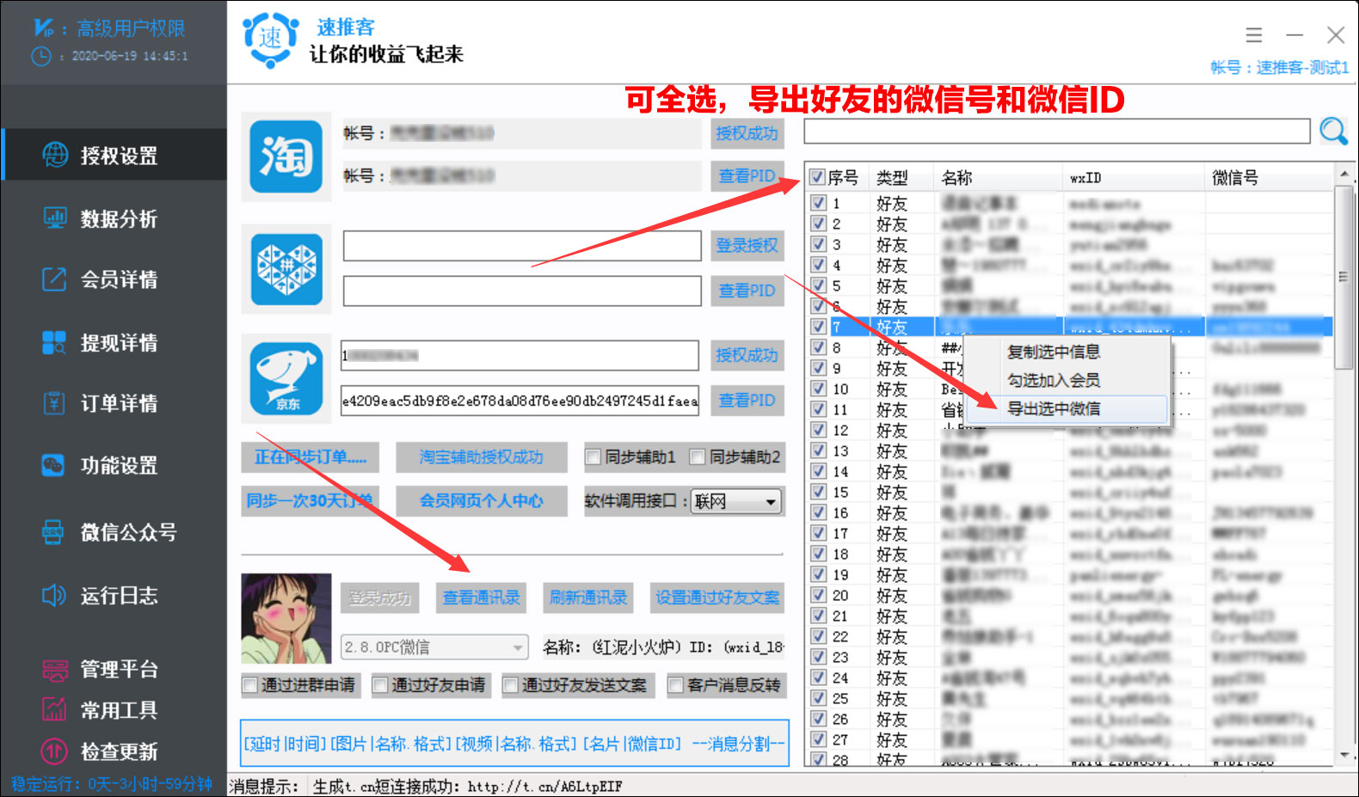The image size is (1359, 797).
Task: Open 会员网页个人中心
Action: (x=481, y=500)
